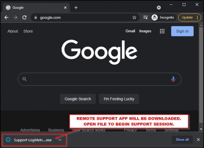
Task: Open a new tab with plus button
Action: pos(76,7)
